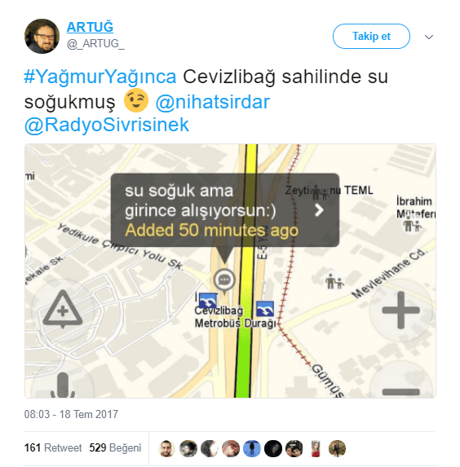
Task: Click the school icon under İbrahim Müteferrika
Action: [x=413, y=226]
